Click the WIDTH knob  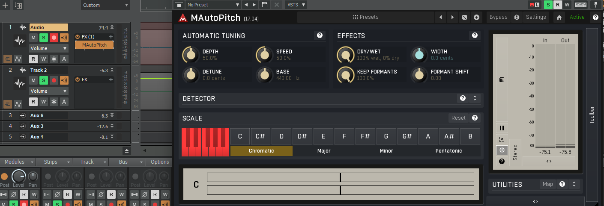click(419, 55)
